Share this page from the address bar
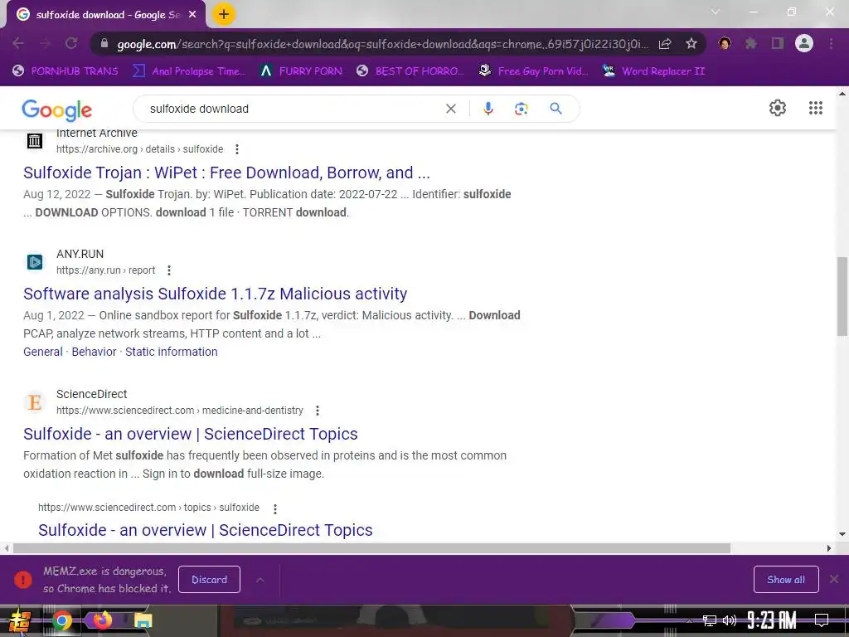This screenshot has width=849, height=637. 665,44
